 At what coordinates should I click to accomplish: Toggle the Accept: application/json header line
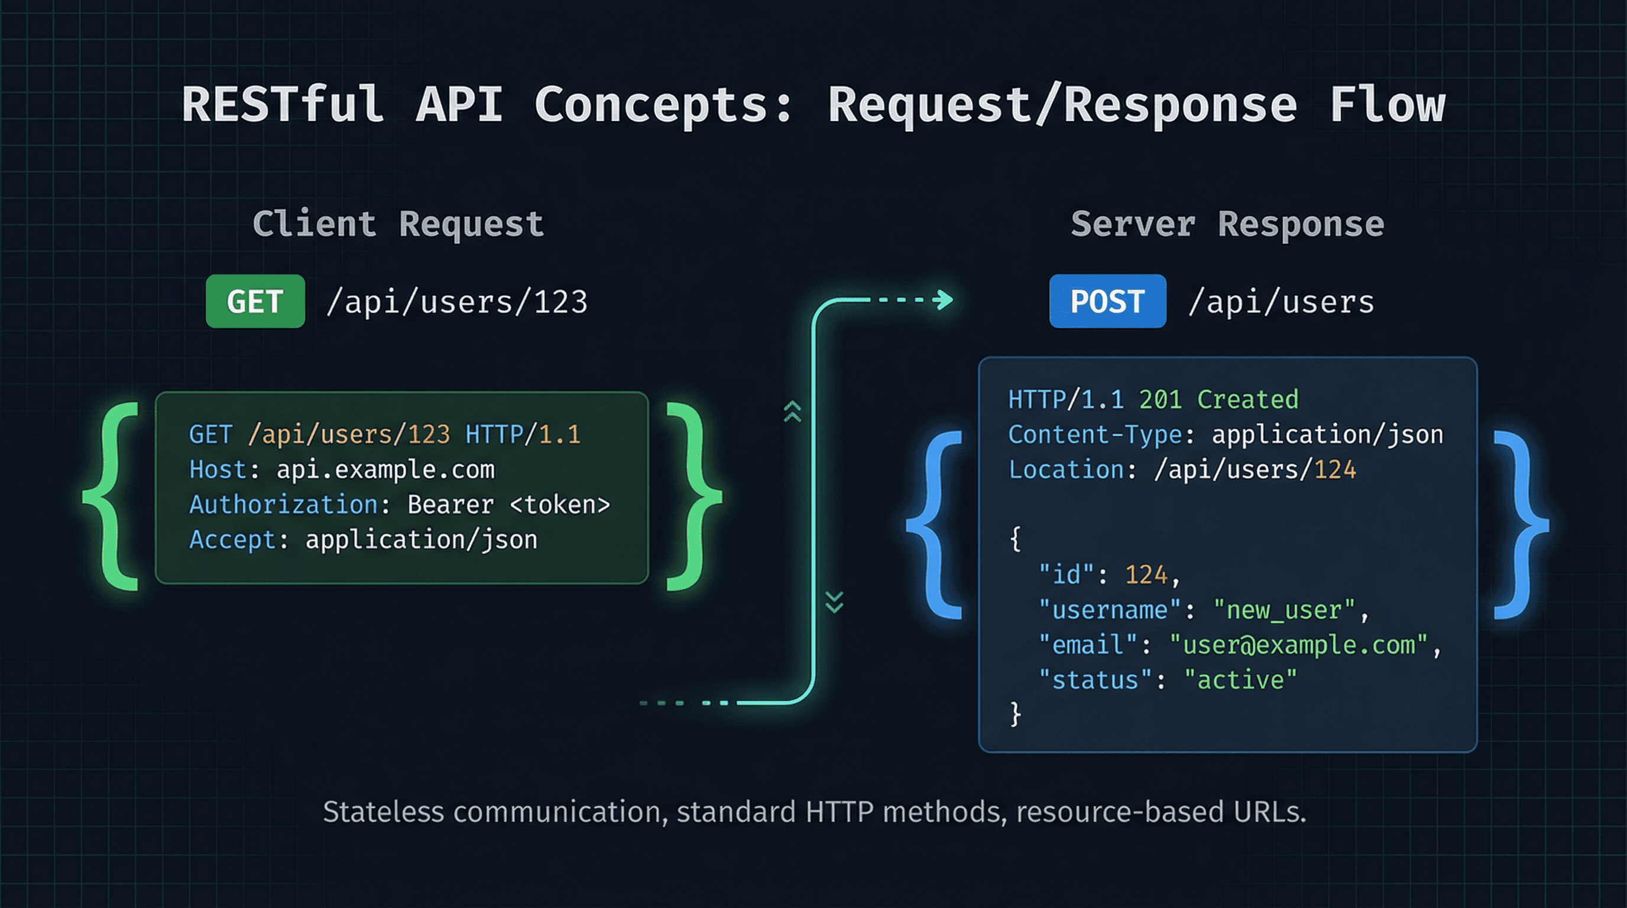(363, 540)
